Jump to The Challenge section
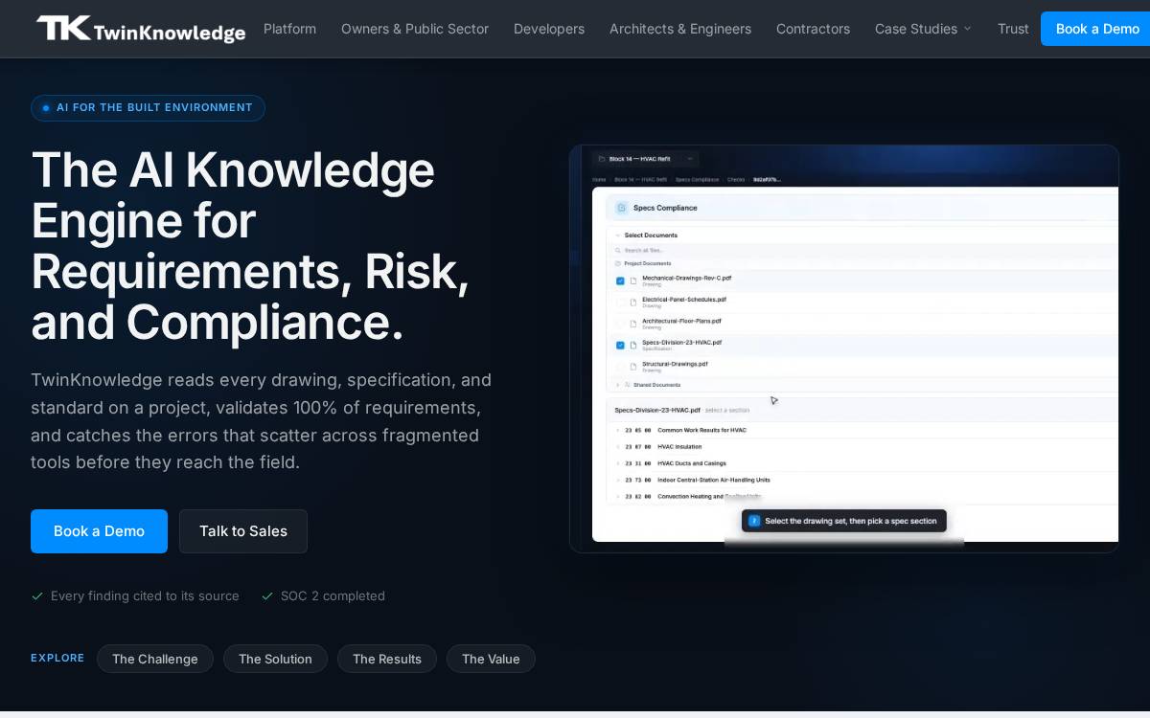This screenshot has height=718, width=1150. coord(155,659)
